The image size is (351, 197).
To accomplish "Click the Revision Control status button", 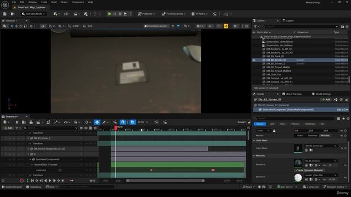I will (335, 187).
